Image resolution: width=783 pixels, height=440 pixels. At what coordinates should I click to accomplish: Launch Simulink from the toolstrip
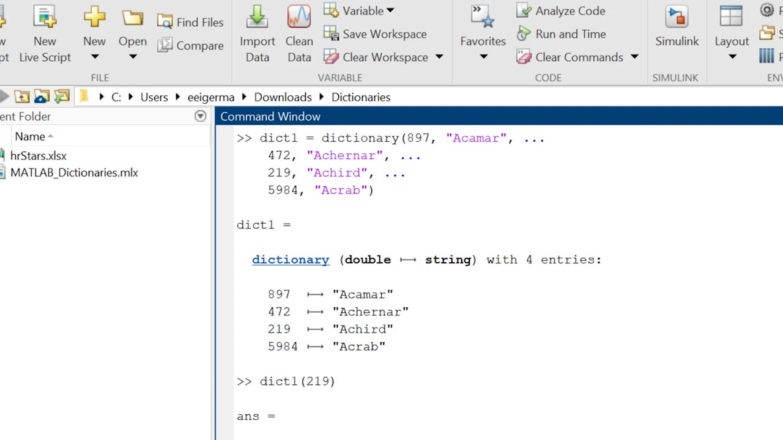click(677, 18)
